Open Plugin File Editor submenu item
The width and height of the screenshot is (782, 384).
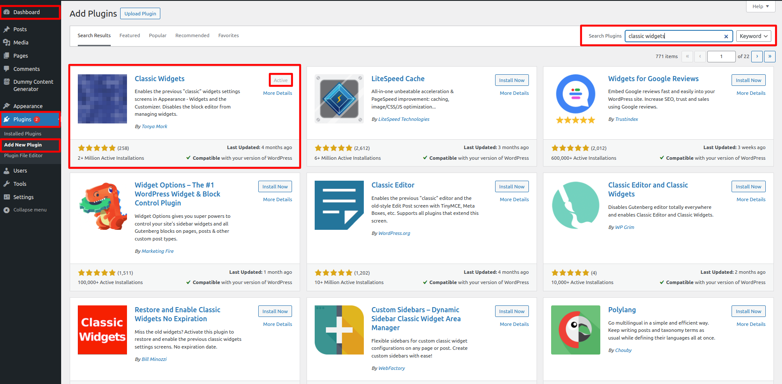(x=24, y=155)
